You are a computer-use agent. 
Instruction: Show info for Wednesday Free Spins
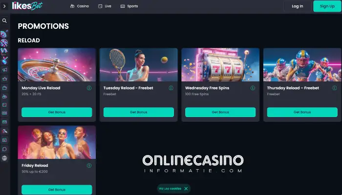(253, 88)
